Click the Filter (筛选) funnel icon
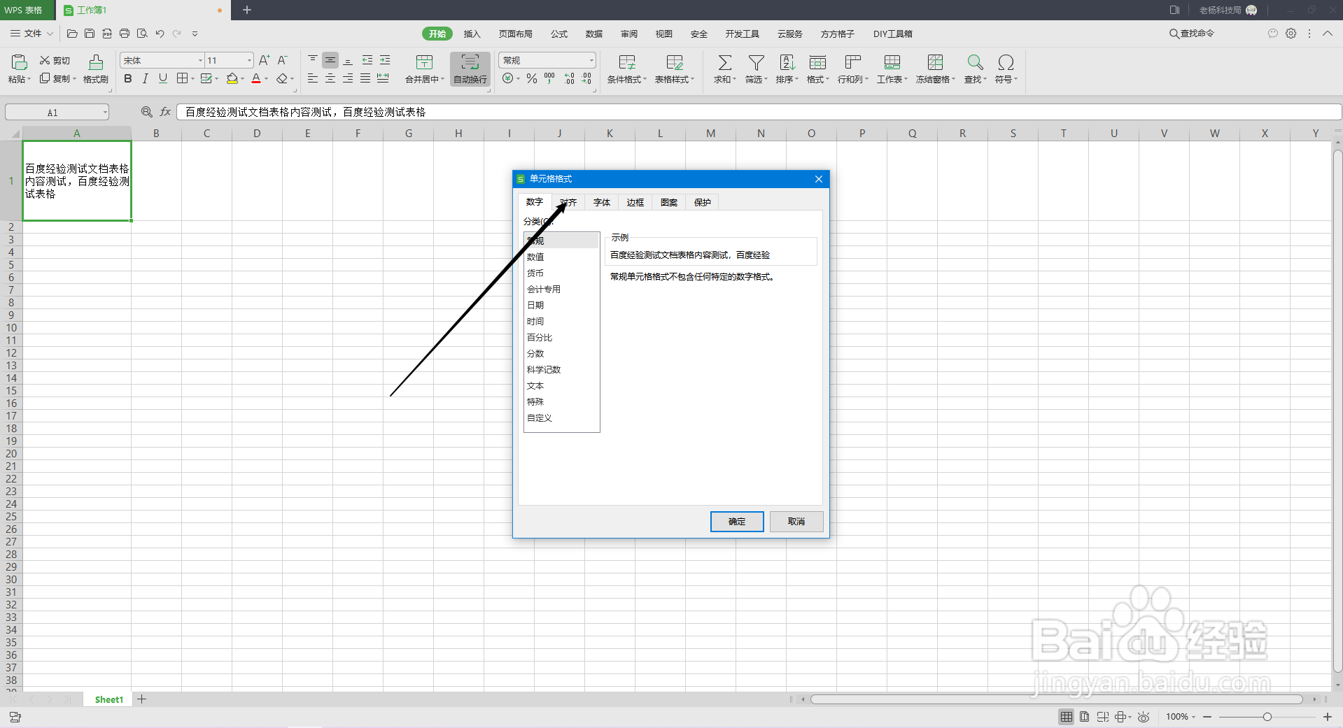Image resolution: width=1343 pixels, height=728 pixels. click(x=756, y=62)
